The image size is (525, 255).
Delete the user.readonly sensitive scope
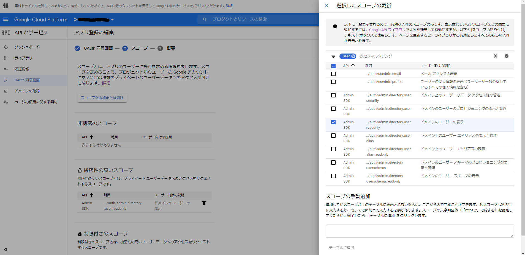[x=204, y=203]
